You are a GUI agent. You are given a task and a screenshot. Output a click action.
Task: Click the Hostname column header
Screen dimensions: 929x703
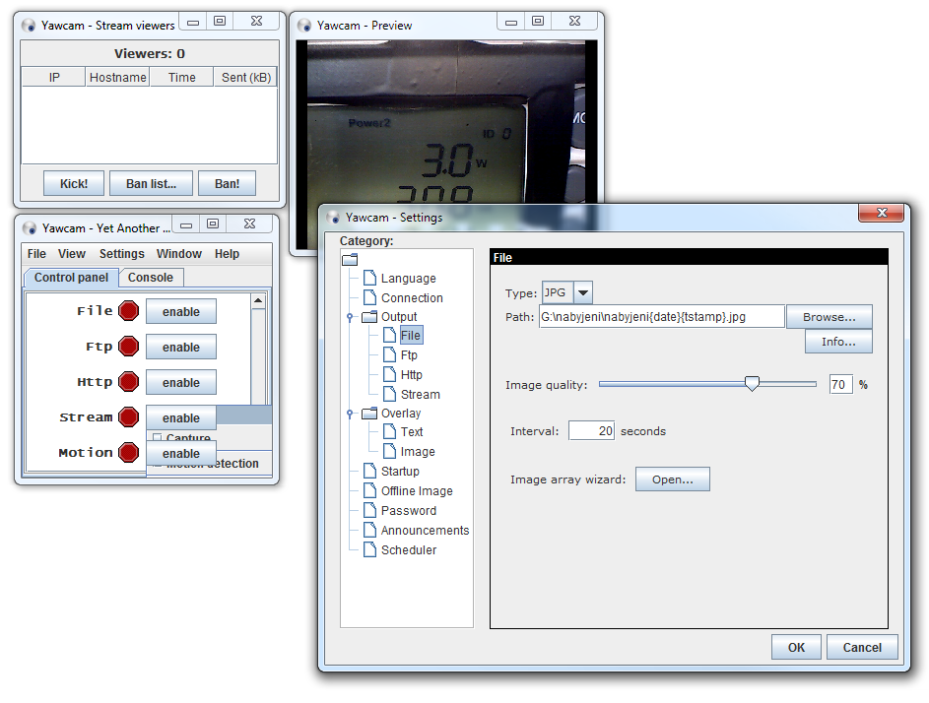click(118, 77)
